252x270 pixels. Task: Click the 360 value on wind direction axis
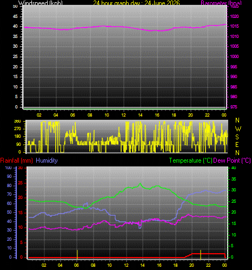17,121
